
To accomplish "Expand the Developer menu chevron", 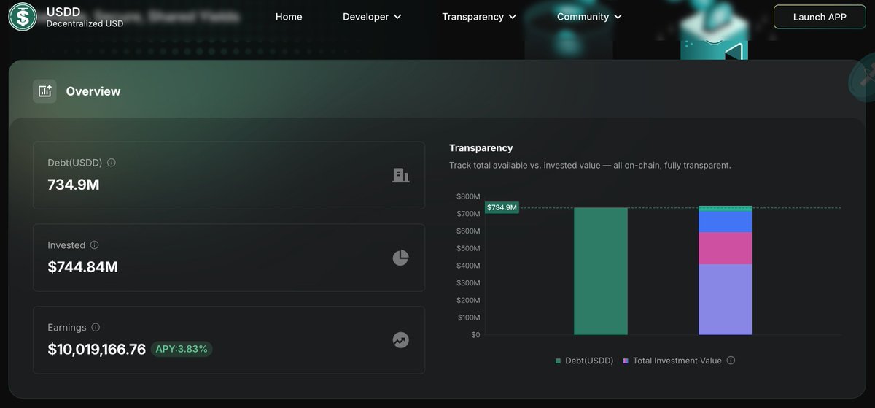I will point(397,17).
